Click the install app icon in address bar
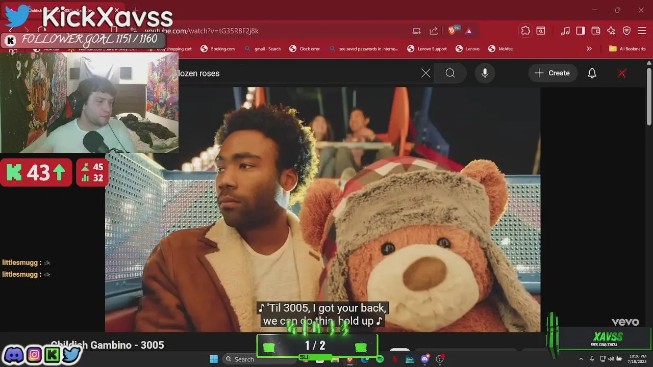The width and height of the screenshot is (653, 367). tap(417, 31)
